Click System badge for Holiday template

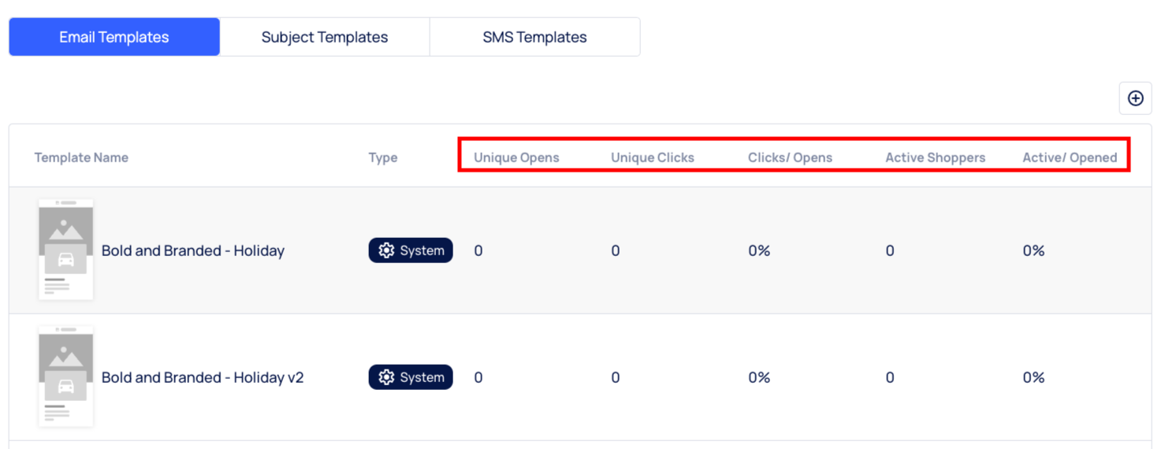point(411,250)
